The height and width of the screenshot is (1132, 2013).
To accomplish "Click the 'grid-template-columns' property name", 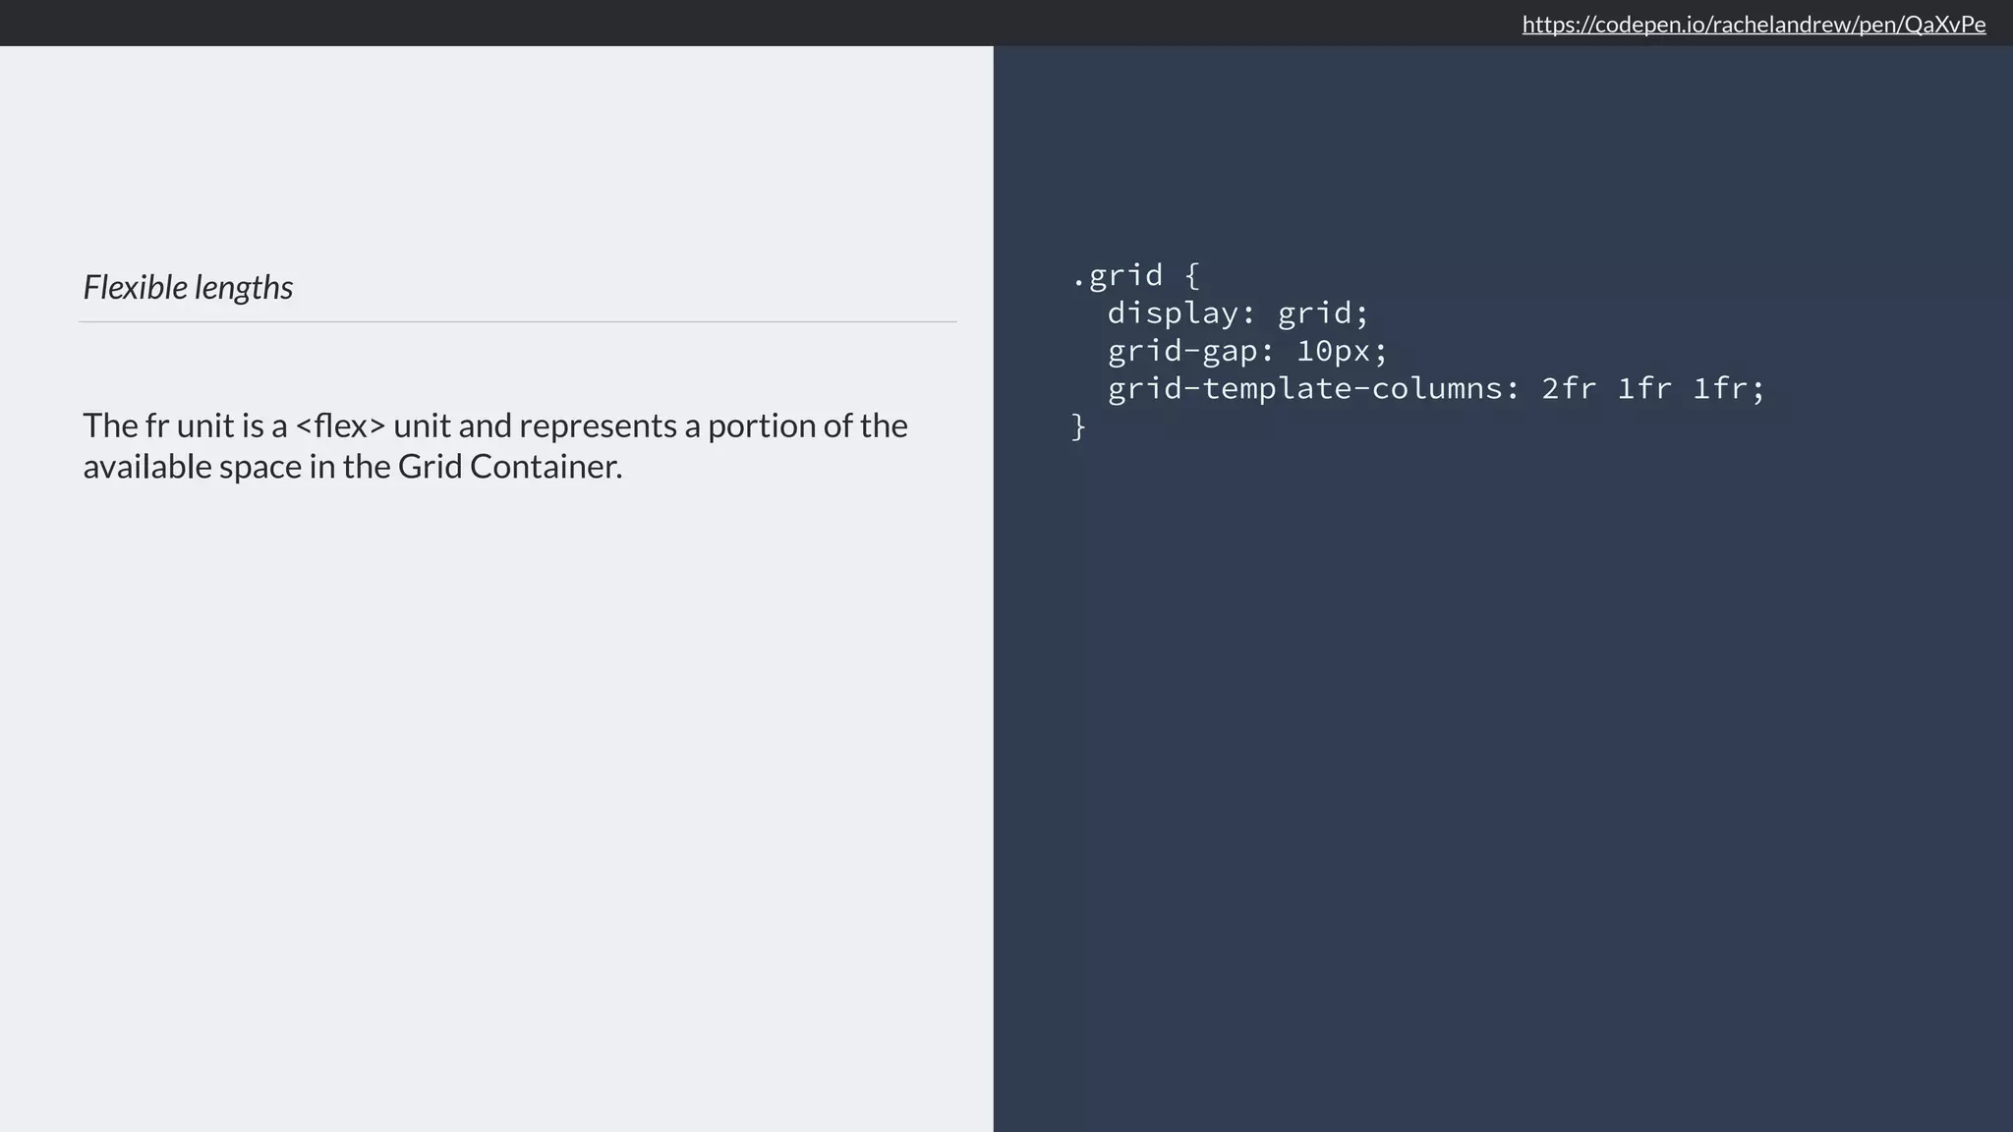I will click(1304, 389).
